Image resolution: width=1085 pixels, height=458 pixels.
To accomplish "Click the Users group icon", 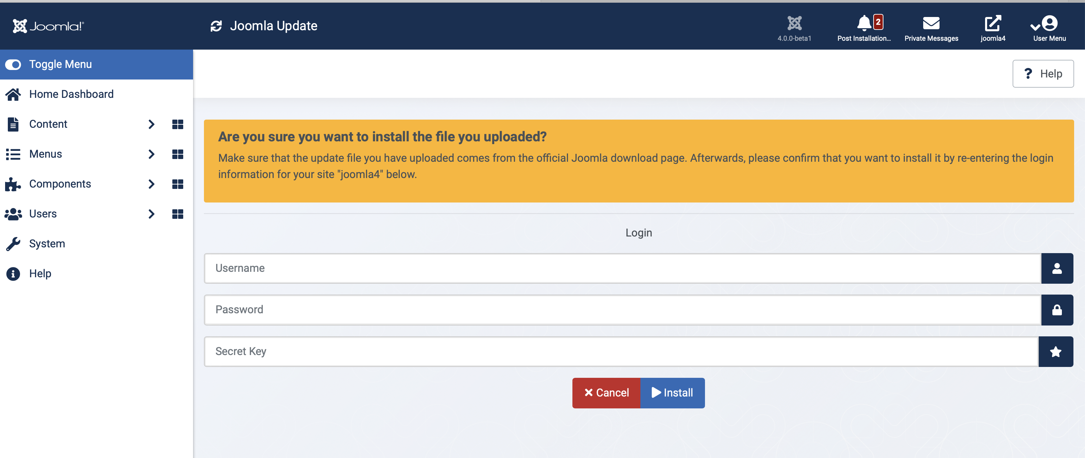I will 13,214.
